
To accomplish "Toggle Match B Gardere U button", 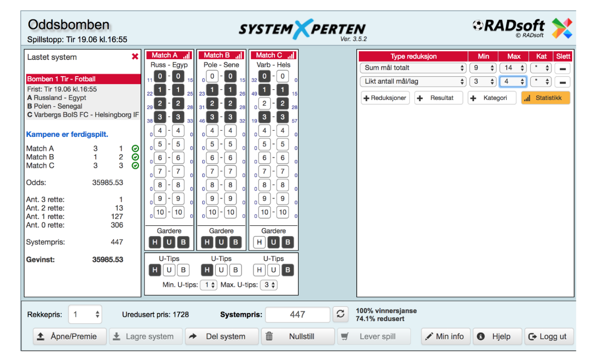I will 221,242.
